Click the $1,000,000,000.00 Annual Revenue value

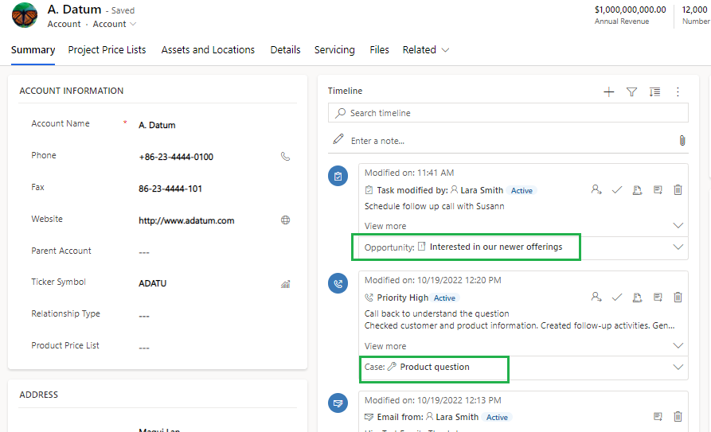(631, 10)
